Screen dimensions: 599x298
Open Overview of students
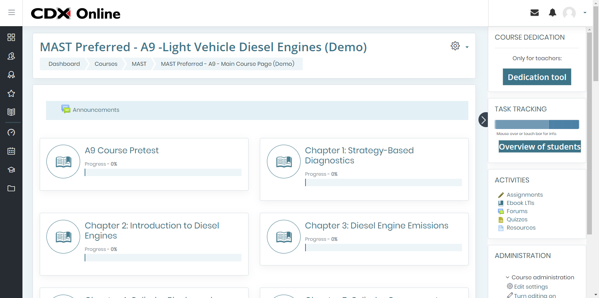[539, 147]
